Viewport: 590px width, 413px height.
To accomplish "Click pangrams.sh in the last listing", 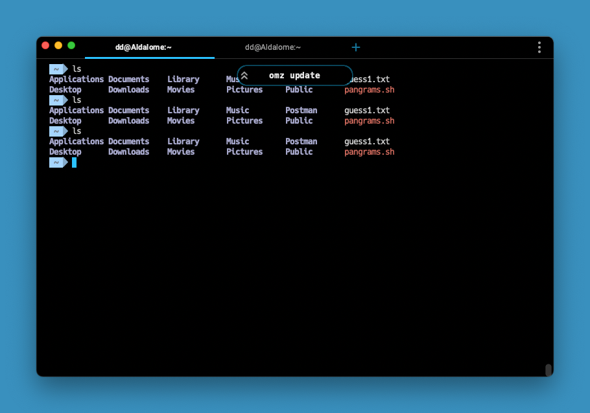I will (369, 151).
